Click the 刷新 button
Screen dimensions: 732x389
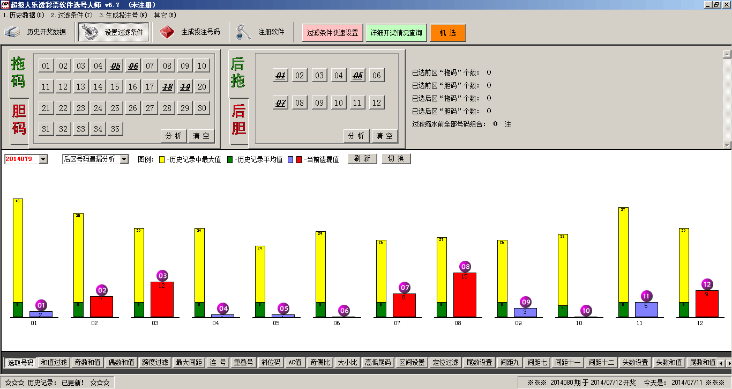[363, 159]
